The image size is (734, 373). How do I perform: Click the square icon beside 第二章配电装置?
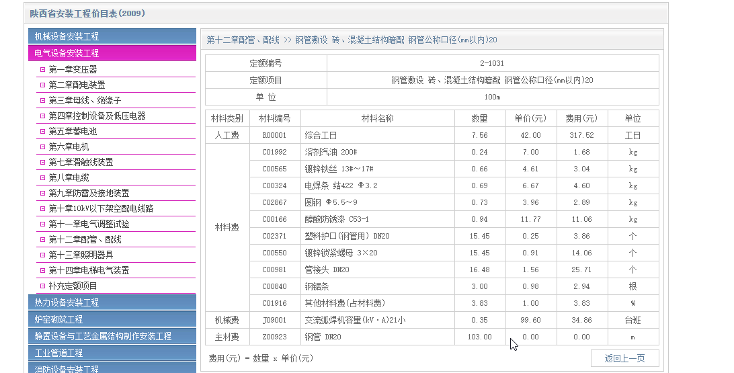pyautogui.click(x=42, y=85)
